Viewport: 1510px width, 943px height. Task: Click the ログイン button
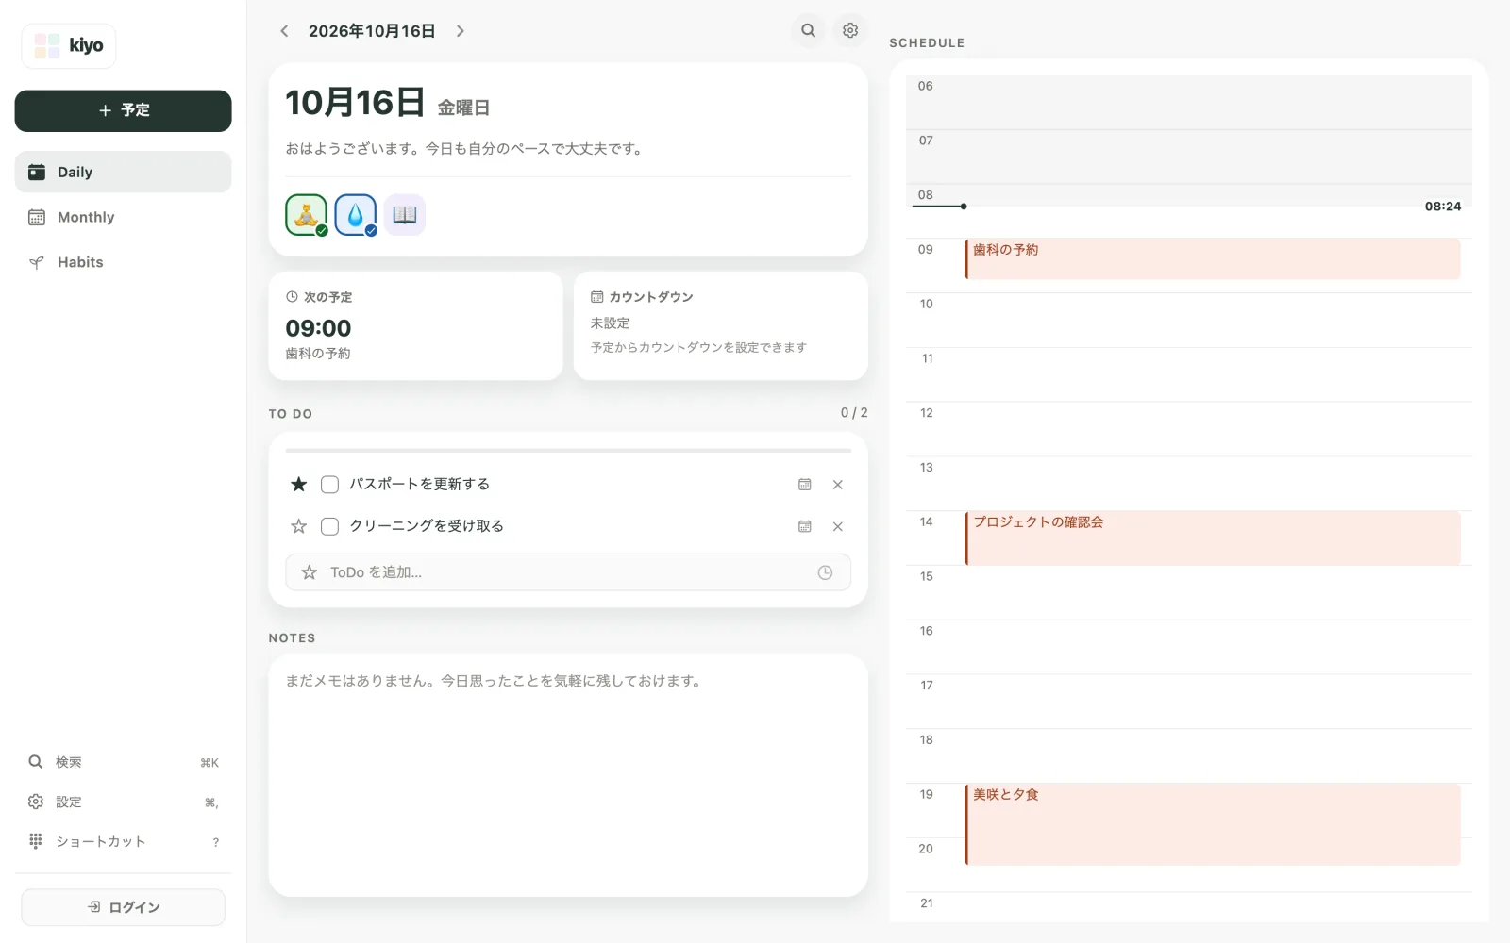click(x=123, y=907)
